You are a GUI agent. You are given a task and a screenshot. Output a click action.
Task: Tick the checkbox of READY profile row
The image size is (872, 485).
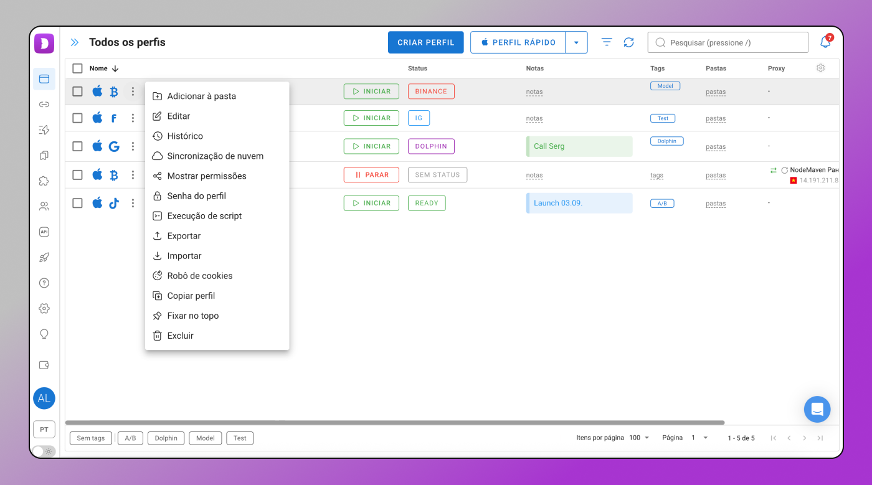77,203
